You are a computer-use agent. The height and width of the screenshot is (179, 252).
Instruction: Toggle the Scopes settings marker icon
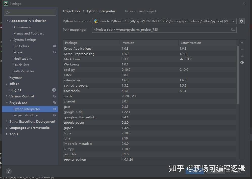[x=54, y=52]
